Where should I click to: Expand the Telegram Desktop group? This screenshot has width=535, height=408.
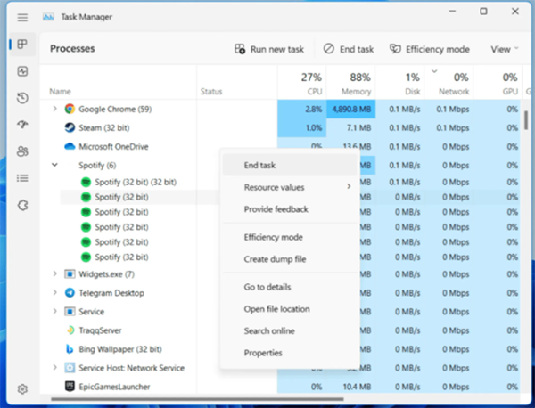pos(54,292)
